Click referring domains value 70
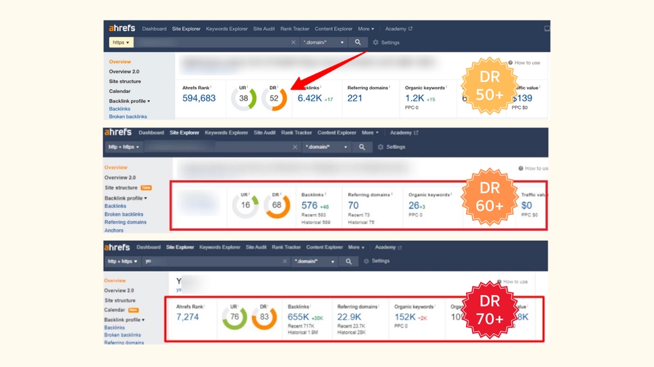Viewport: 654px width, 367px height. coord(354,205)
